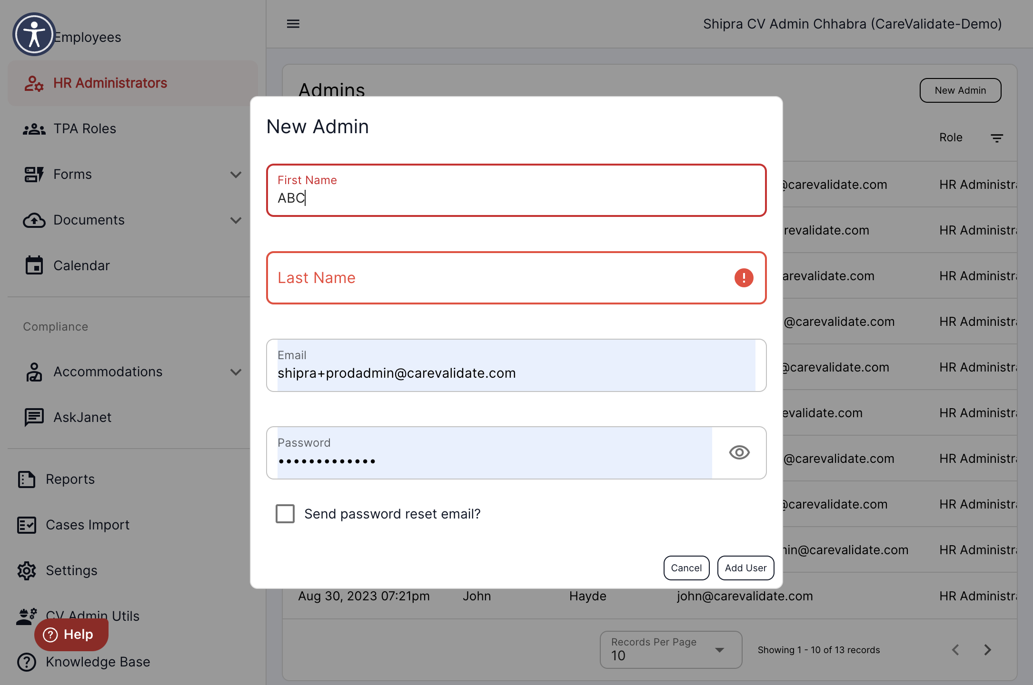Show password with the eye icon
Viewport: 1033px width, 685px height.
pos(739,452)
